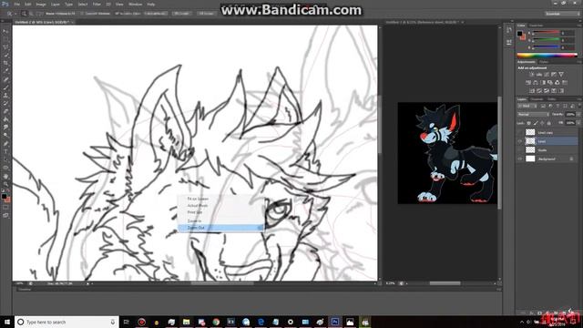583x328 pixels.
Task: Toggle visibility of the selected Lines layer
Action: (x=520, y=141)
